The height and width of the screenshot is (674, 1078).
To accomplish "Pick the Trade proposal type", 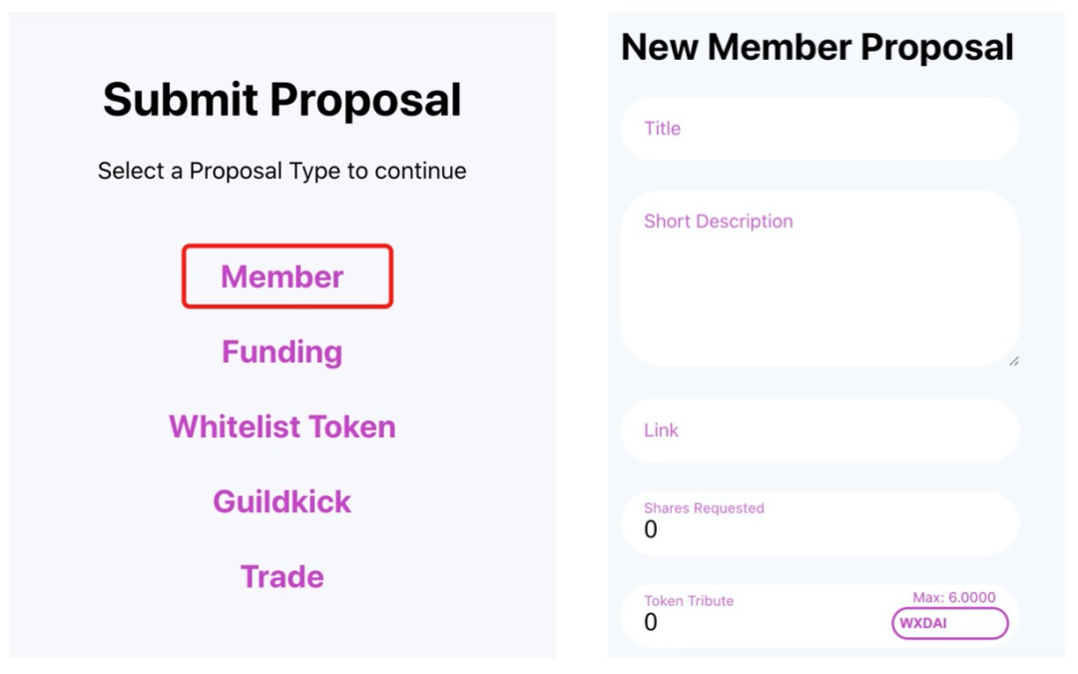I will [282, 576].
